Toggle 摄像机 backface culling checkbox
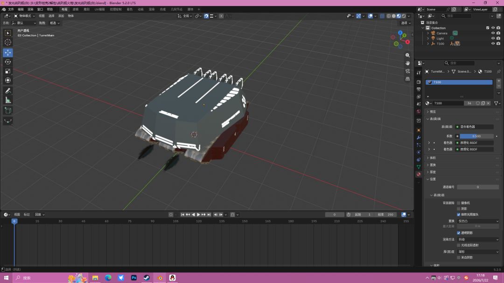The image size is (504, 283). (x=459, y=203)
